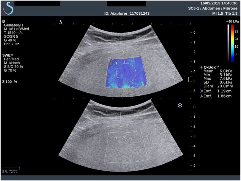Click the M 1/Hoch SWE setting
Screen dimensions: 241x181
(12, 63)
